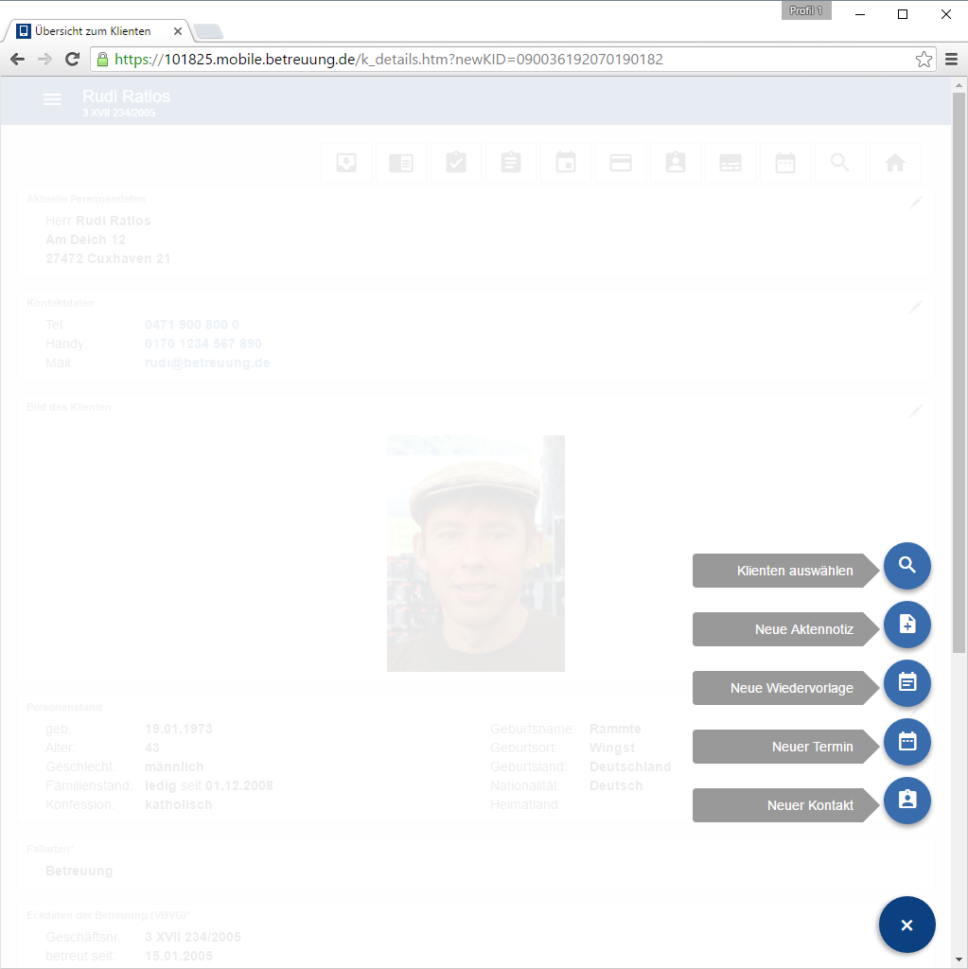Viewport: 968px width, 969px height.
Task: Click the payment card icon in toolbar
Action: 621,163
